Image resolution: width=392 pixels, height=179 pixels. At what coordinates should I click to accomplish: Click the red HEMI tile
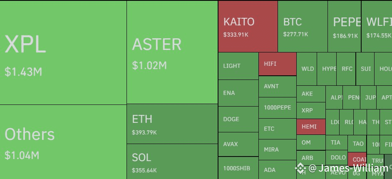click(311, 127)
